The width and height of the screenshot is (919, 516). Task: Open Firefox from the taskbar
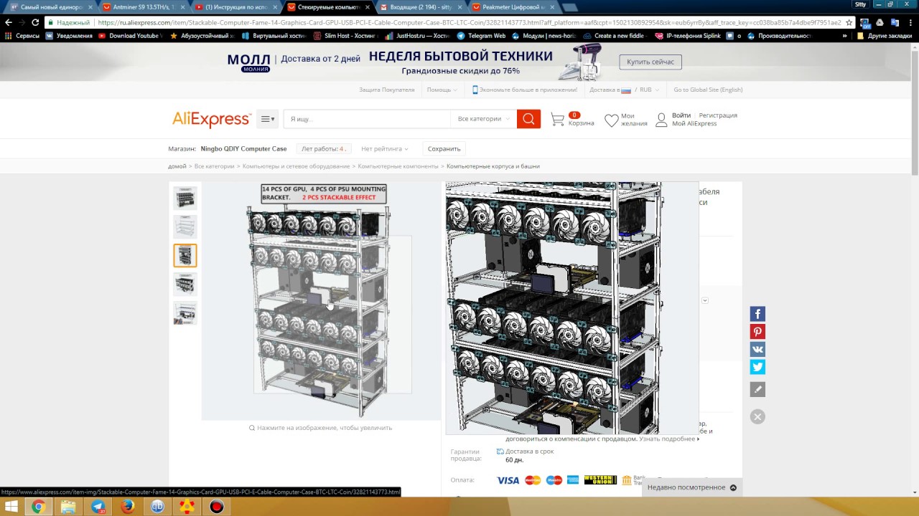point(128,507)
